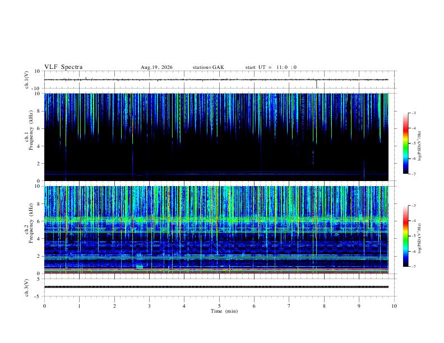Click the 0 minute tick on time axis
Viewport: 444px width, 343px height.
[44, 306]
